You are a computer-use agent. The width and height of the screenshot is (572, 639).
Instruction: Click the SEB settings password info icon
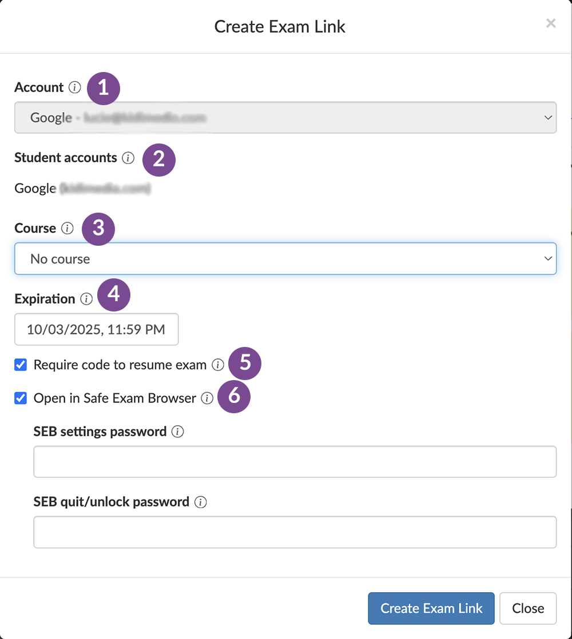(x=178, y=432)
